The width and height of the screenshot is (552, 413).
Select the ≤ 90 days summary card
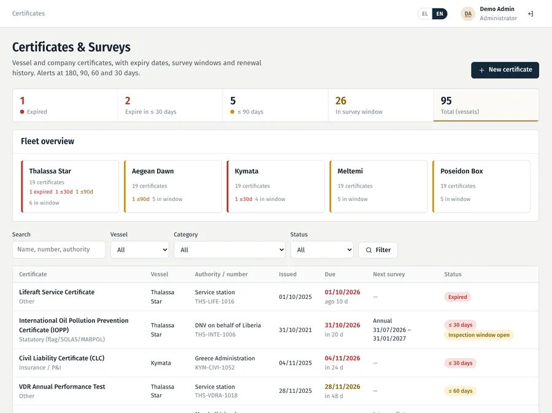(x=275, y=105)
